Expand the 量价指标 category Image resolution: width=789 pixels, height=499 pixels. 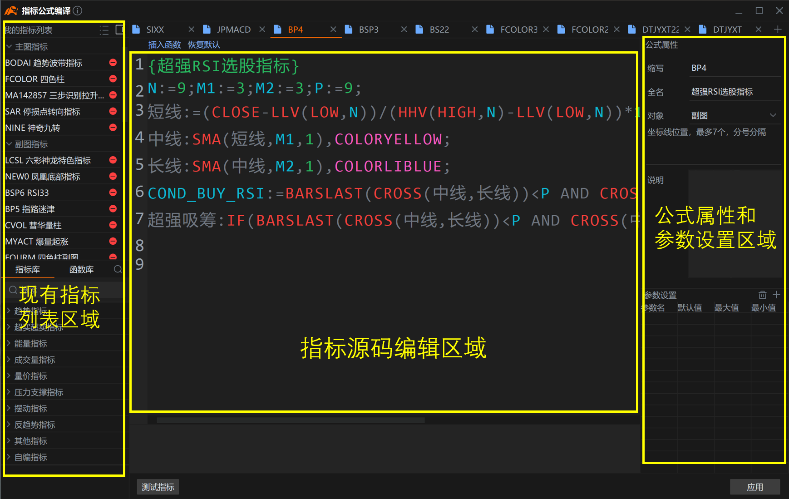coord(9,376)
